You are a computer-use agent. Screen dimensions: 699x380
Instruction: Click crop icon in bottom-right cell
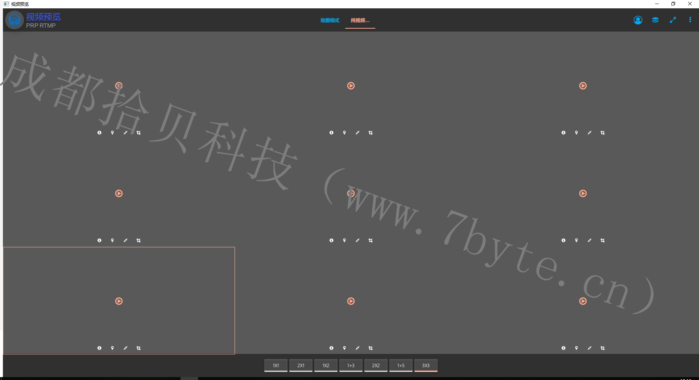[603, 348]
